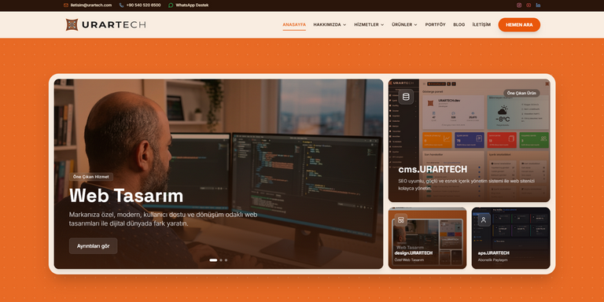
Task: Click the HEMEN ARA button
Action: click(x=519, y=24)
